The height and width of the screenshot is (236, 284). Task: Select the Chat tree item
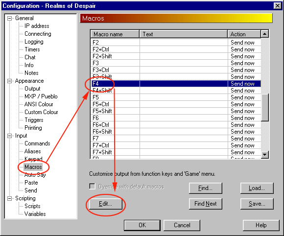[x=30, y=57]
